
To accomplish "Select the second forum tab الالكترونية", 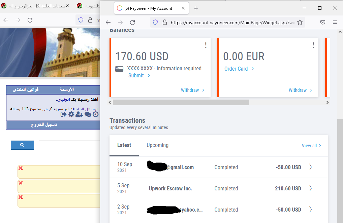I will tap(88, 6).
